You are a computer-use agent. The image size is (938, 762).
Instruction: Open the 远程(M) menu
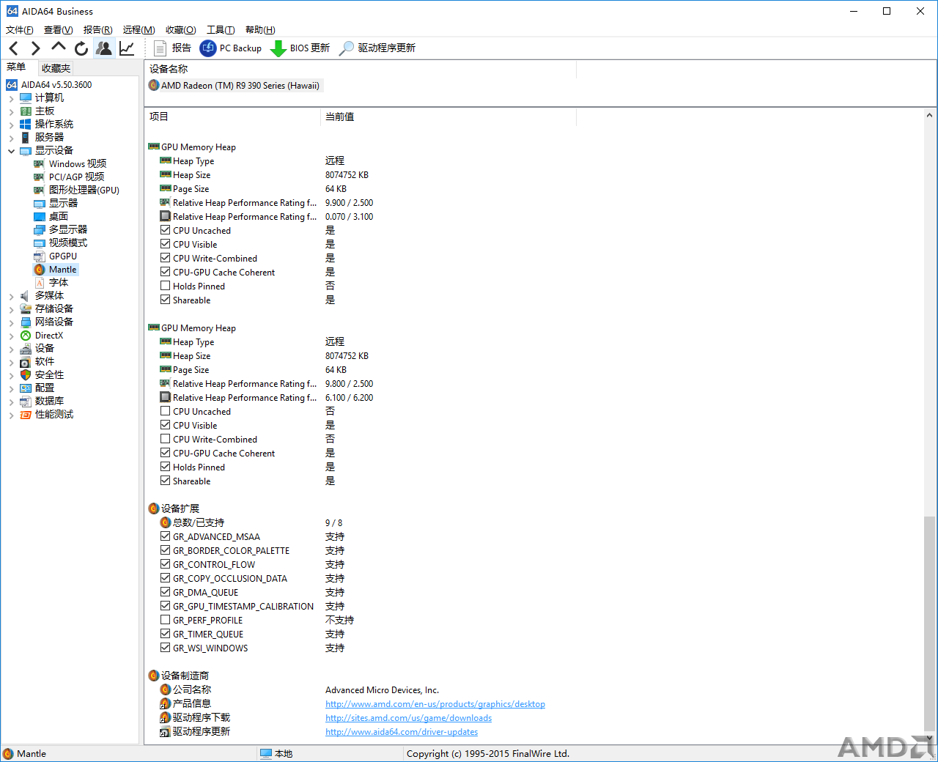pos(139,29)
